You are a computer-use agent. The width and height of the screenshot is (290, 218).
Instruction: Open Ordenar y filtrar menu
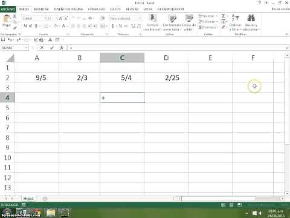236,22
